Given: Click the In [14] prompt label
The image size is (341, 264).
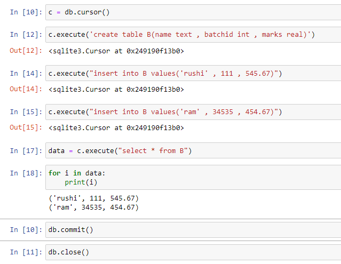Looking at the screenshot, I should (x=26, y=73).
